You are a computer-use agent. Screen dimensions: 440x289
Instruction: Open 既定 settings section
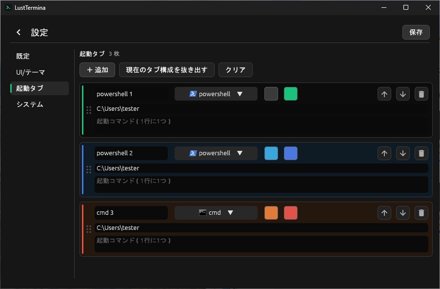point(40,56)
